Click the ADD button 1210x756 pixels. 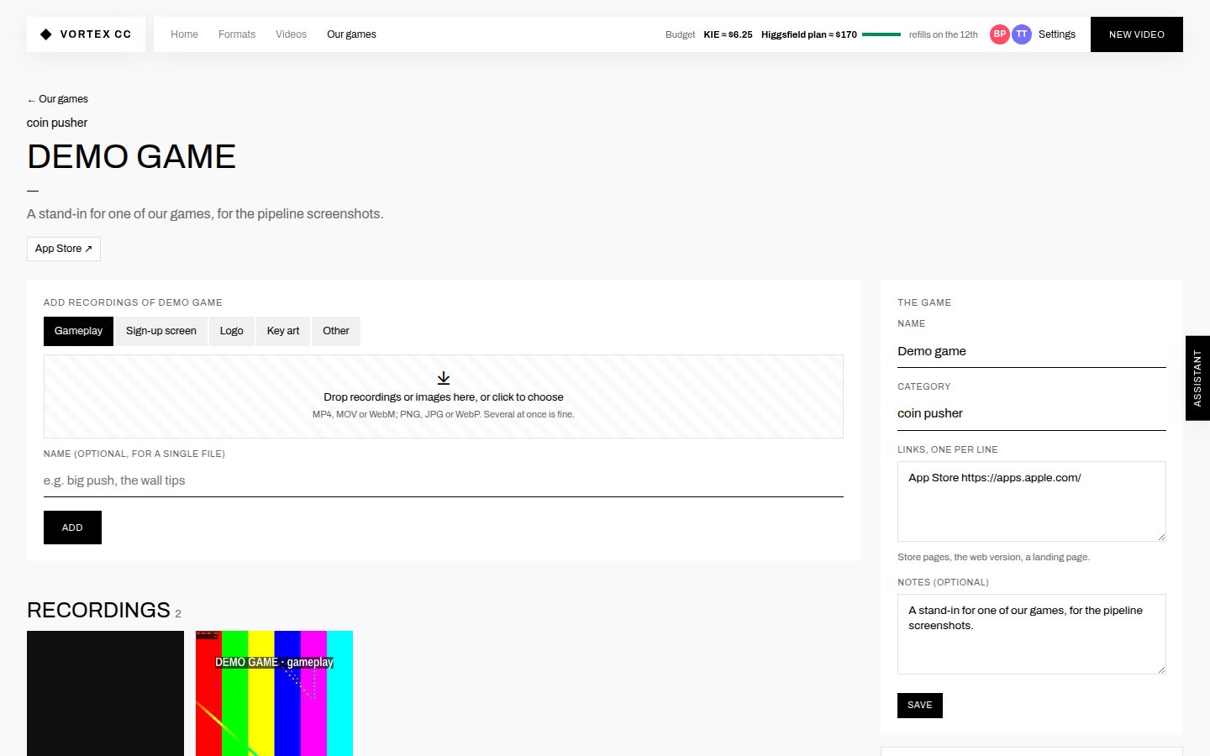tap(72, 528)
